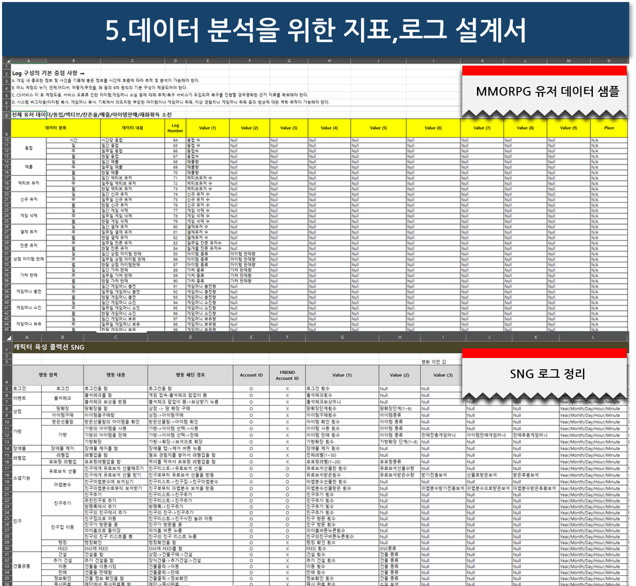Click the yellow '데이터 항목' header cell

[x=56, y=128]
